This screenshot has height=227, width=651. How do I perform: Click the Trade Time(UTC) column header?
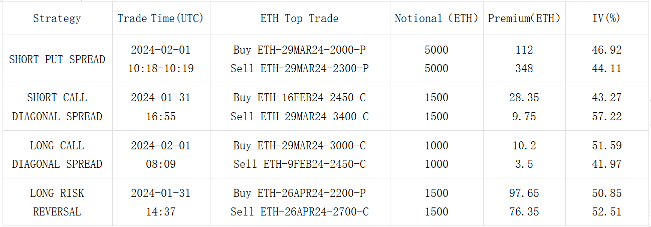(160, 19)
